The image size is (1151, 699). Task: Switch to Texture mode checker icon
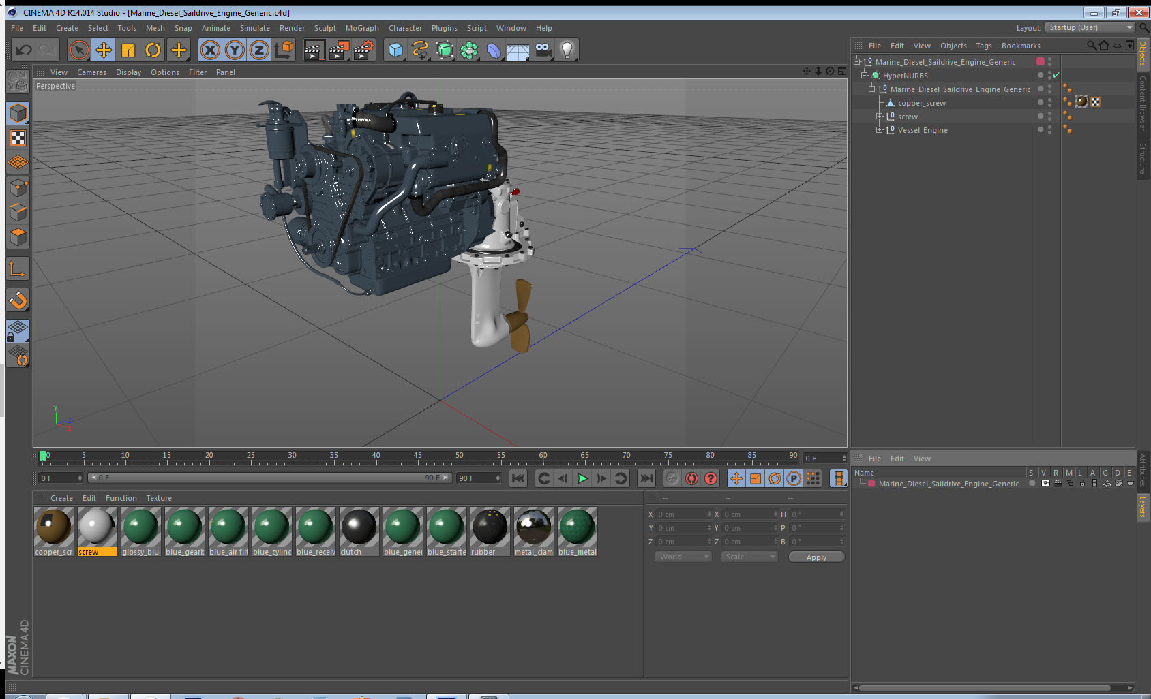pyautogui.click(x=18, y=138)
